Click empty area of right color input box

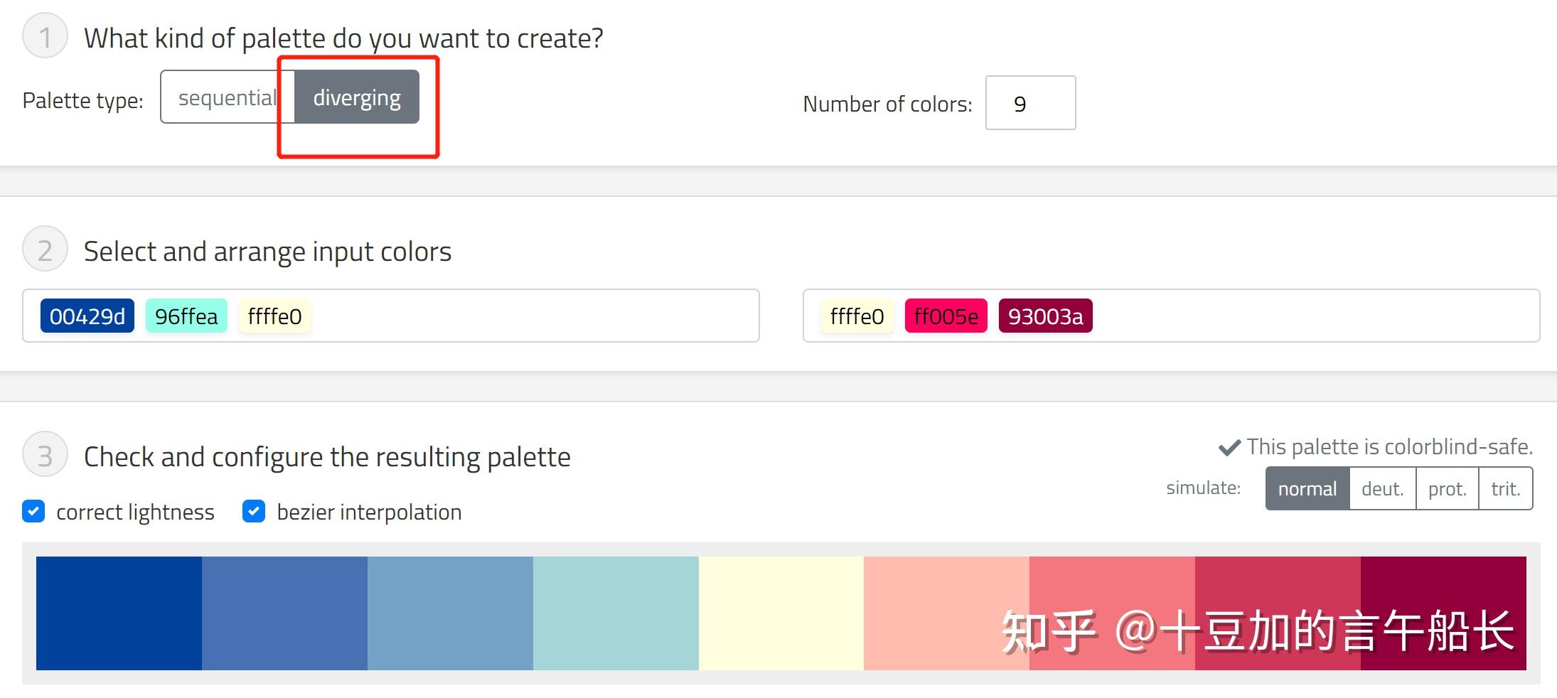(x=1315, y=316)
